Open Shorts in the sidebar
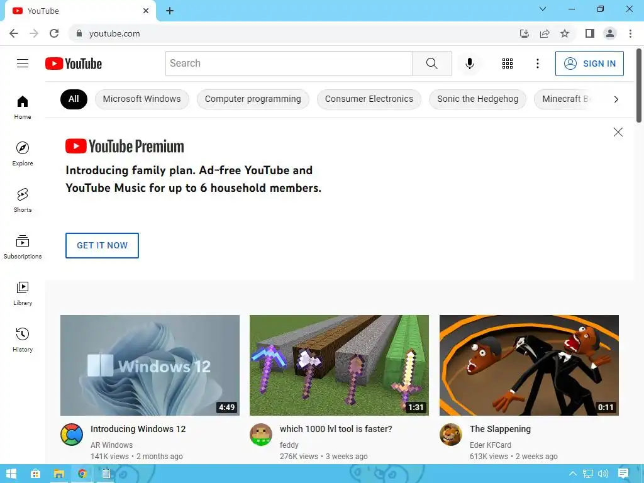This screenshot has height=483, width=644. click(23, 200)
